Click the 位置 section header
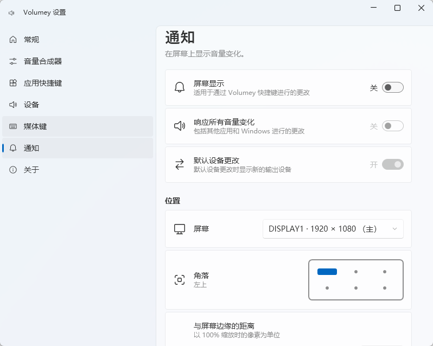Viewport: 433px width, 346px height. click(173, 201)
